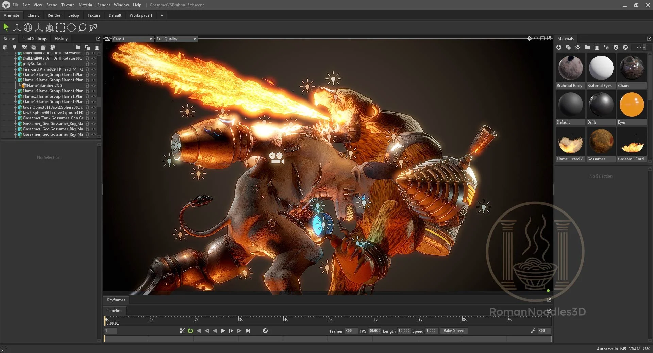Open the Render menu

103,5
